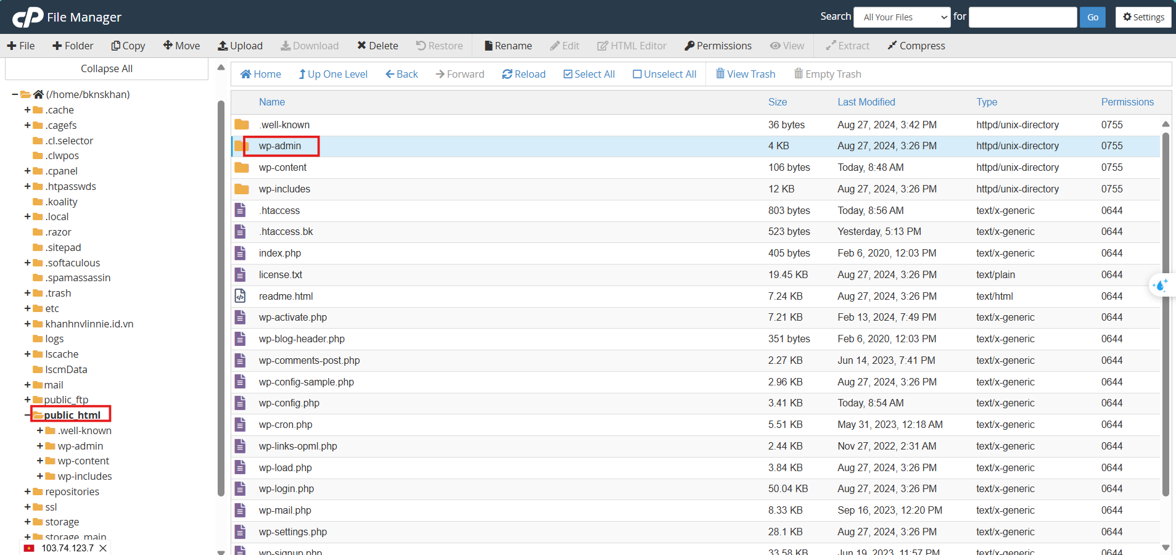Select the wp-content folder icon in list

click(x=242, y=167)
